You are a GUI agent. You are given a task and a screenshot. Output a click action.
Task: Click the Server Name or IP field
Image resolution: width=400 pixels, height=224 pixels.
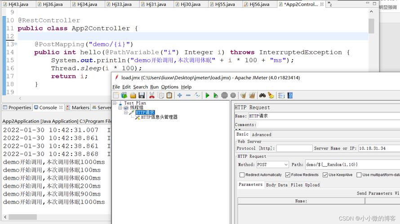coord(379,148)
